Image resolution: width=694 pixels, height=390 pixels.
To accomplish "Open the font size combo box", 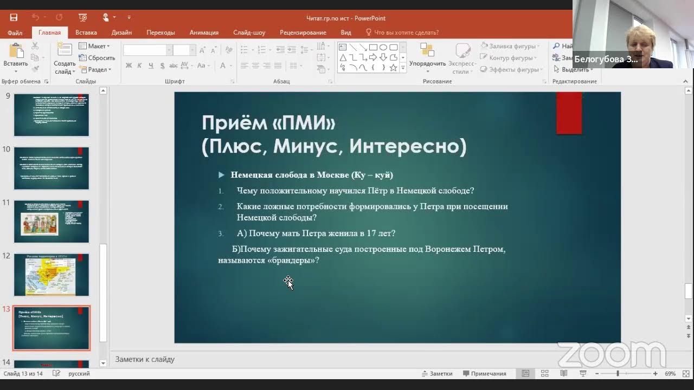I will 184,50.
